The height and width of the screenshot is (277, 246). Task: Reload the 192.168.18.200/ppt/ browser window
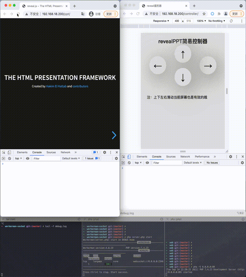click(18, 14)
